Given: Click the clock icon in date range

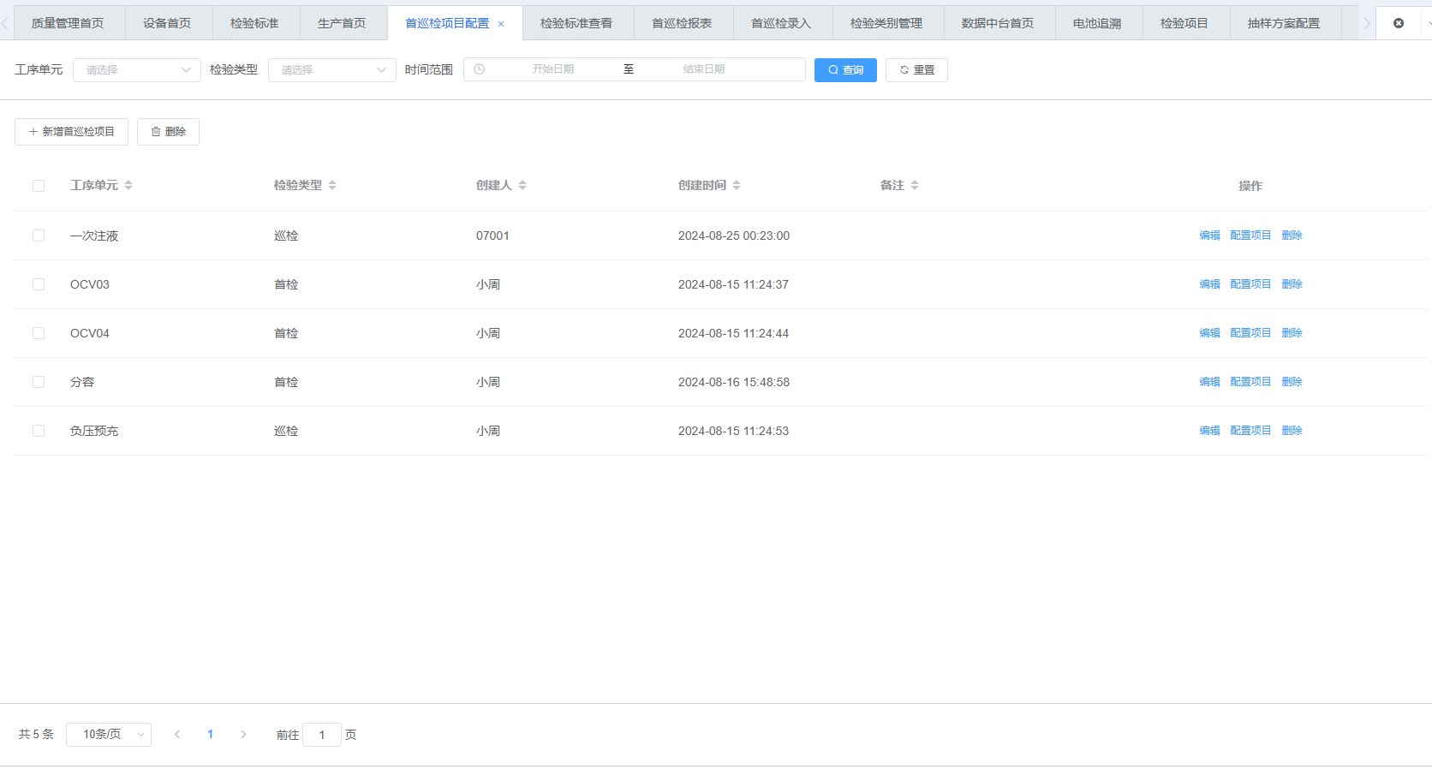Looking at the screenshot, I should [480, 69].
